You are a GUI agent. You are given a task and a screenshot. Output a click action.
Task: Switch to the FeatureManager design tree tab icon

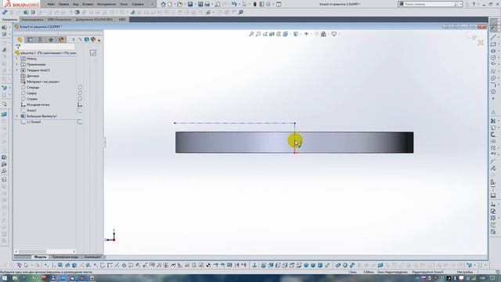pos(20,40)
